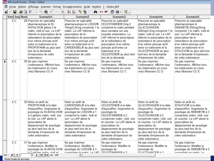Click the Filter By Selection icon
The height and width of the screenshot is (161, 214).
pos(80,12)
